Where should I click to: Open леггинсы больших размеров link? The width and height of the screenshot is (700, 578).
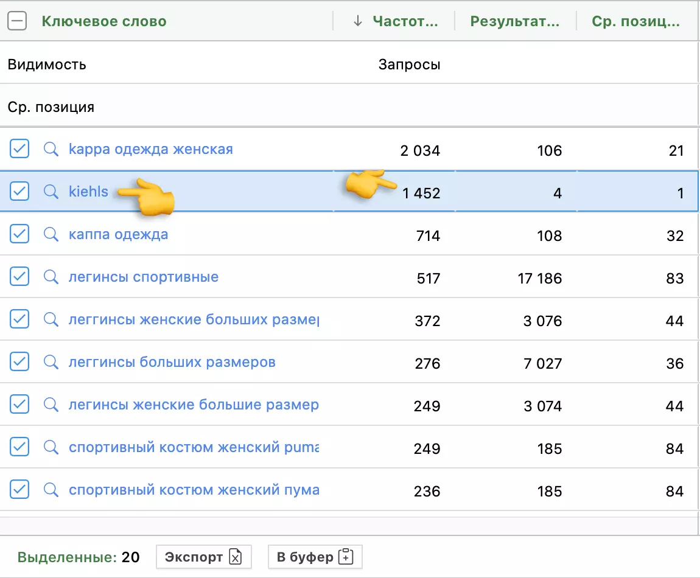click(172, 362)
